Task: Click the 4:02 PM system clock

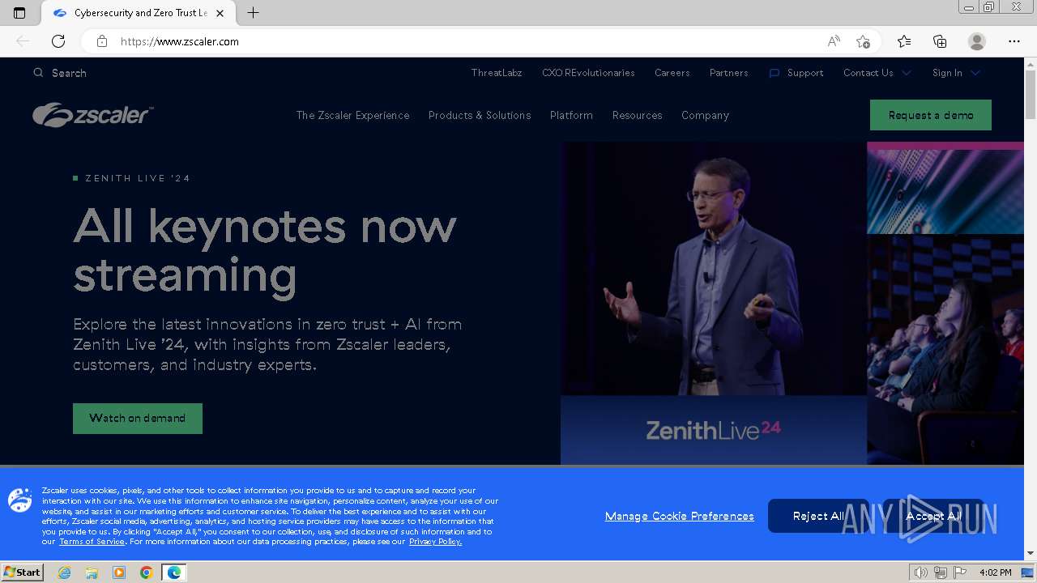Action: [995, 572]
